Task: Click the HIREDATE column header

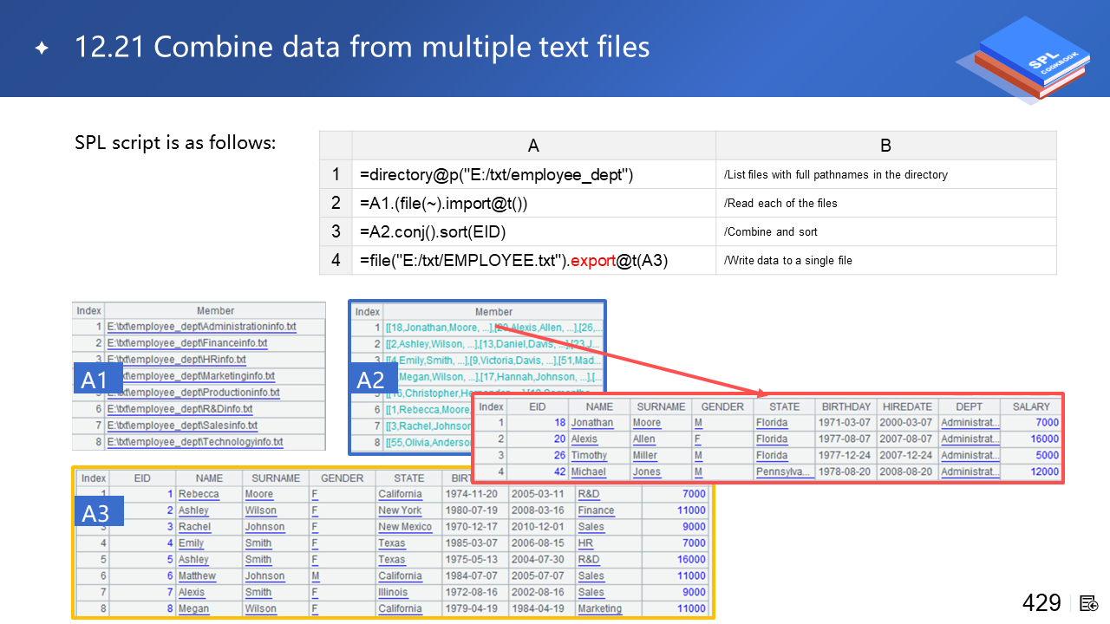Action: click(x=907, y=406)
